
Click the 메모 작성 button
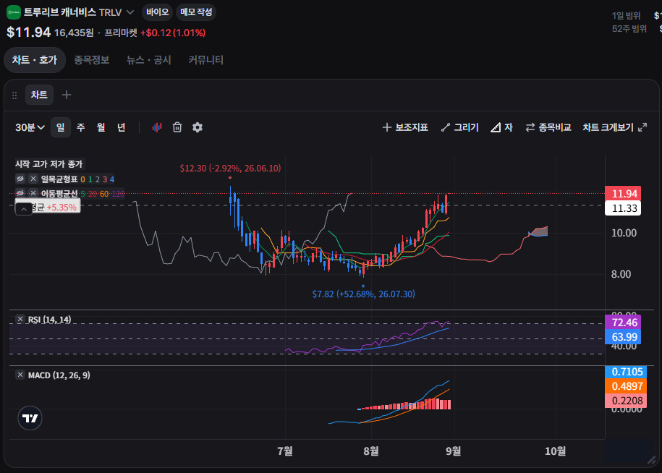click(196, 12)
